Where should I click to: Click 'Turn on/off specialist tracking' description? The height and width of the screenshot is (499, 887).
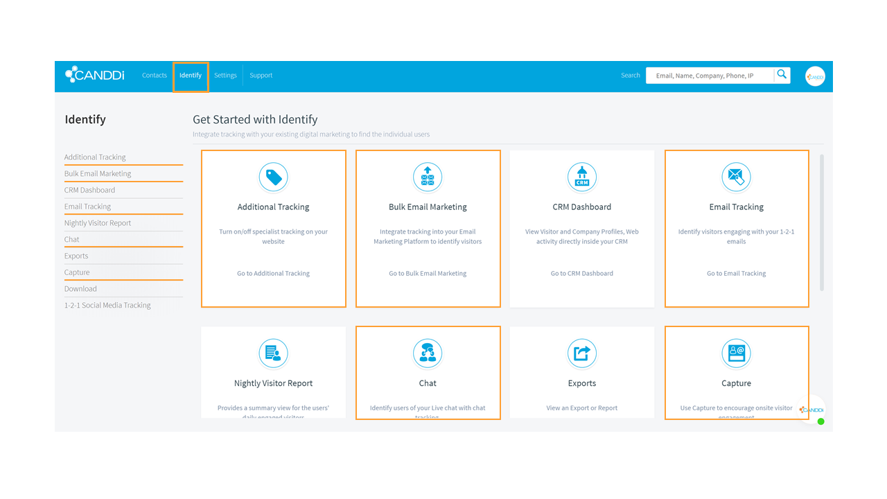[x=274, y=237]
